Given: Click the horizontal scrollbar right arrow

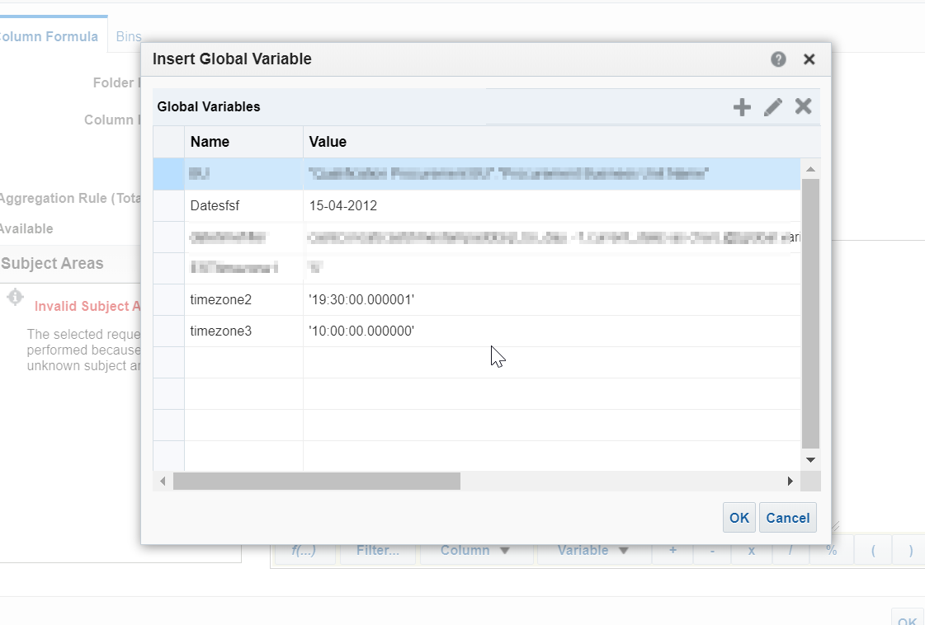Looking at the screenshot, I should pos(790,482).
